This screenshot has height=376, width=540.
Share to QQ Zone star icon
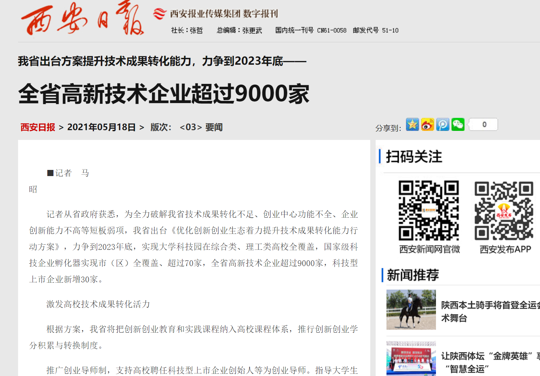(x=412, y=124)
